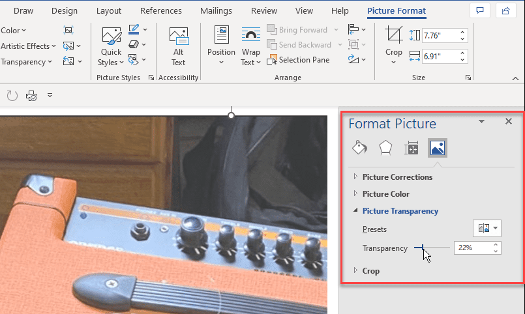Open the Layout & Properties icon

[x=412, y=148]
